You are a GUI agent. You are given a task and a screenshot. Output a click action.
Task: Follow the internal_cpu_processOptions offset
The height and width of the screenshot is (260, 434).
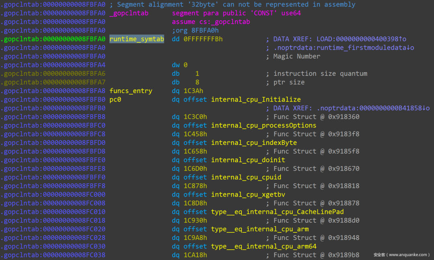coord(264,126)
